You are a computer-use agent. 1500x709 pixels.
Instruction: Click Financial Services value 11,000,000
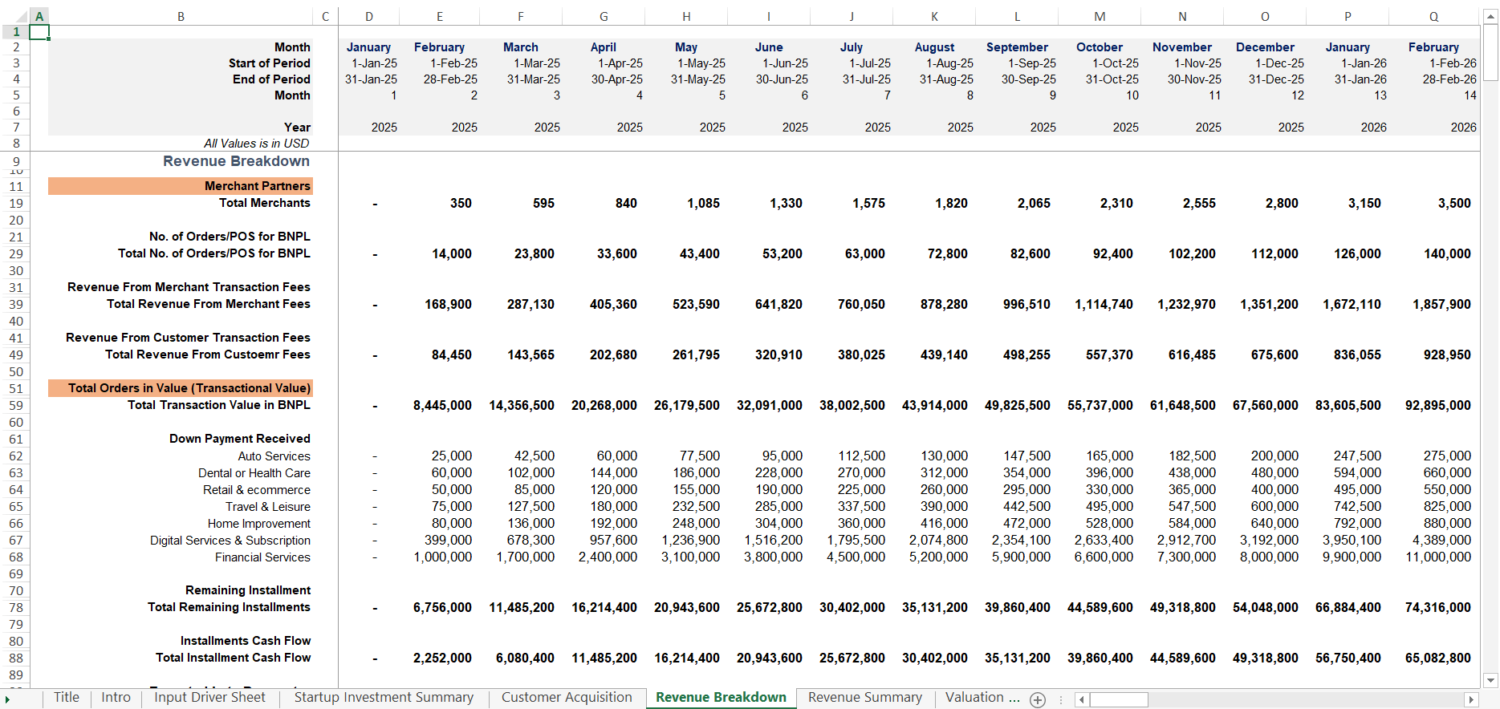[1438, 557]
